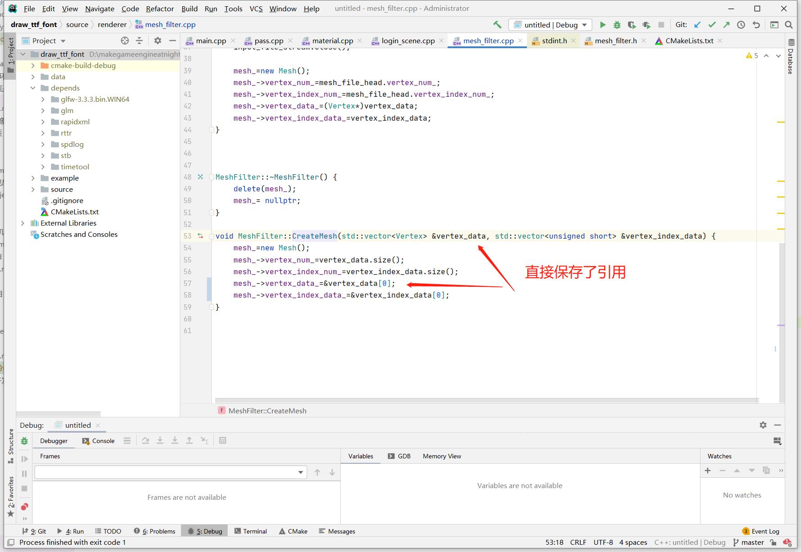801x552 pixels.
Task: Click master Git branch widget
Action: click(748, 542)
